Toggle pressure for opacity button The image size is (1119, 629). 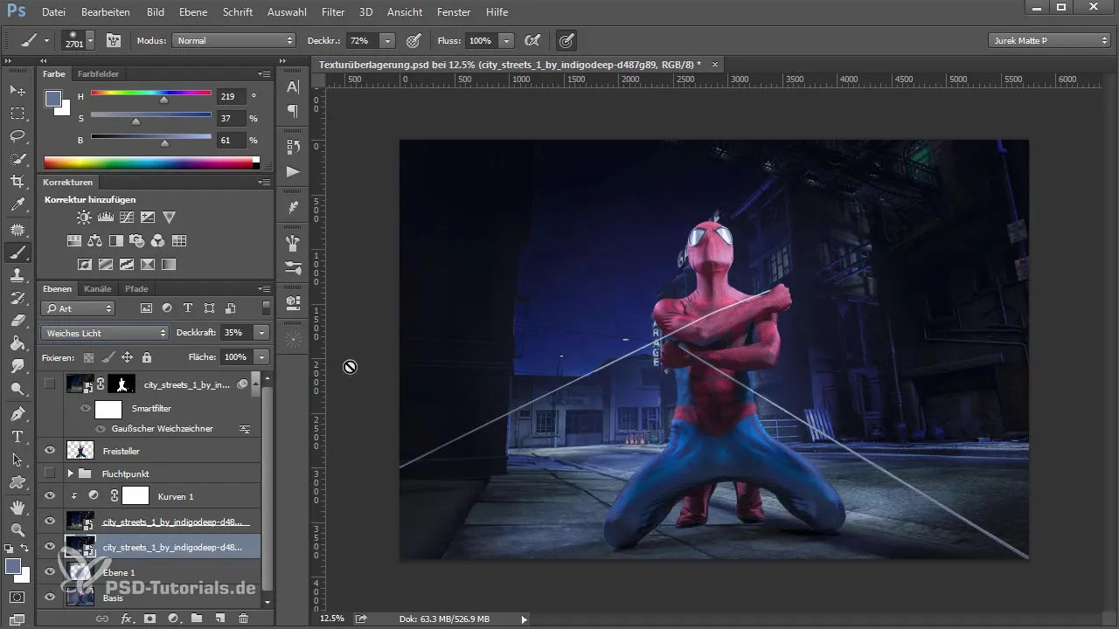click(414, 40)
